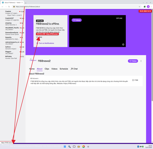The height and width of the screenshot is (149, 153).
Task: Open the Schedule tab
Action: (x=64, y=69)
